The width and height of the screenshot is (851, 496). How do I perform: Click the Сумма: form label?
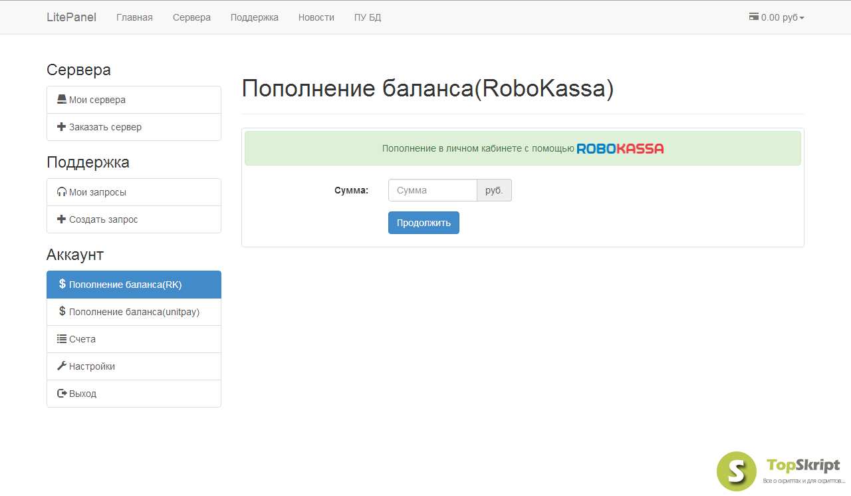coord(351,190)
